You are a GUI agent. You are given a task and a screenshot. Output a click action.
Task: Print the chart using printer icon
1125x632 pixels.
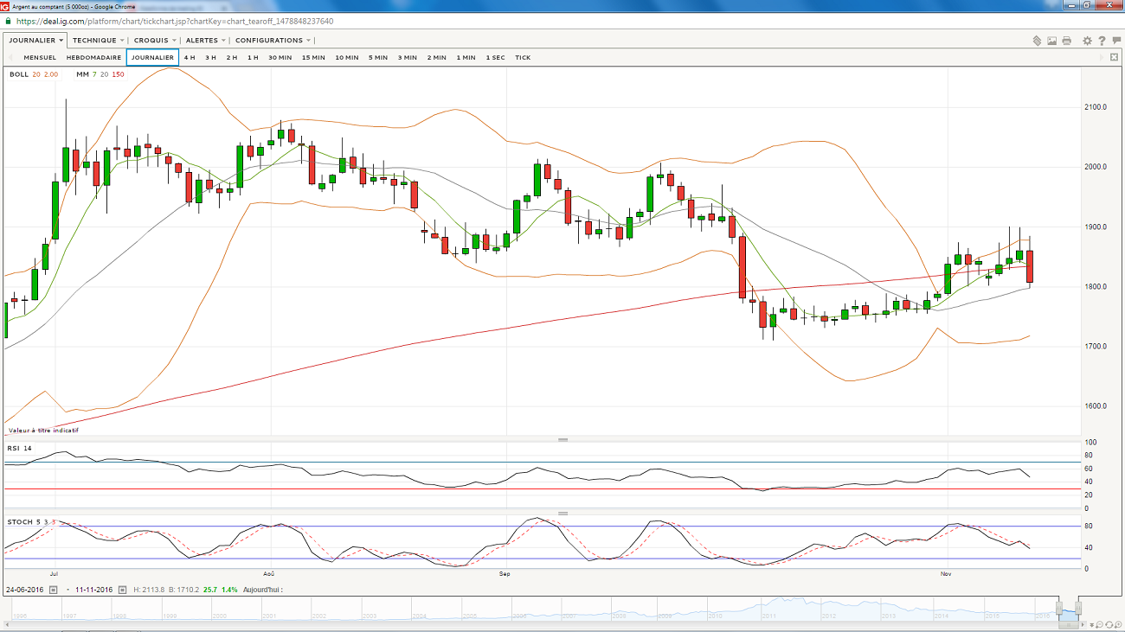1066,41
